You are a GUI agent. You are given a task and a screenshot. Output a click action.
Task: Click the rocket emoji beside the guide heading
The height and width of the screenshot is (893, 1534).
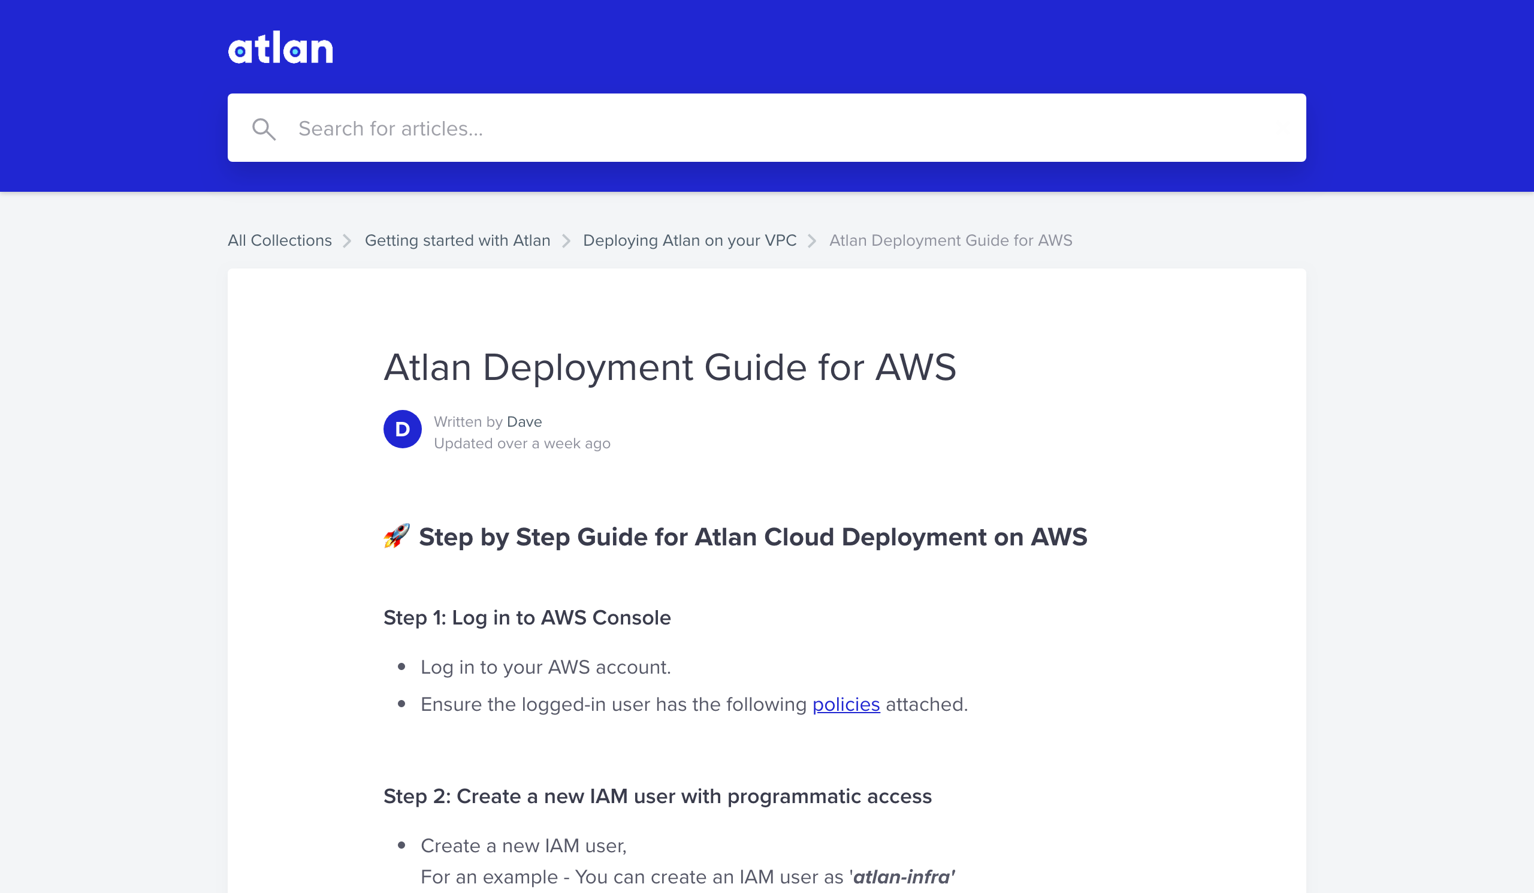[397, 536]
